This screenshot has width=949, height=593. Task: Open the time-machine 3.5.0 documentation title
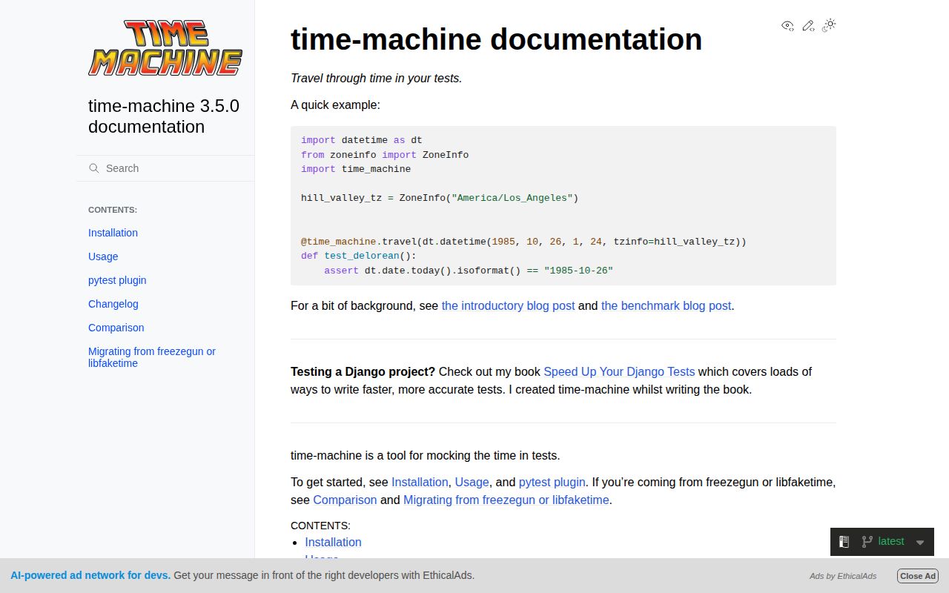[x=164, y=116]
